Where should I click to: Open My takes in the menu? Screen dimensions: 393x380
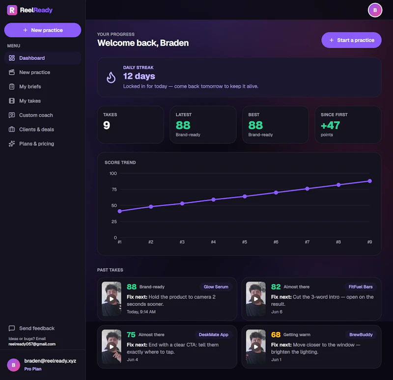pos(43,101)
